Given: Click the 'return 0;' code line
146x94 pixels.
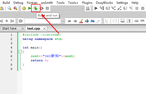Looking at the screenshot, I should click(39, 60).
